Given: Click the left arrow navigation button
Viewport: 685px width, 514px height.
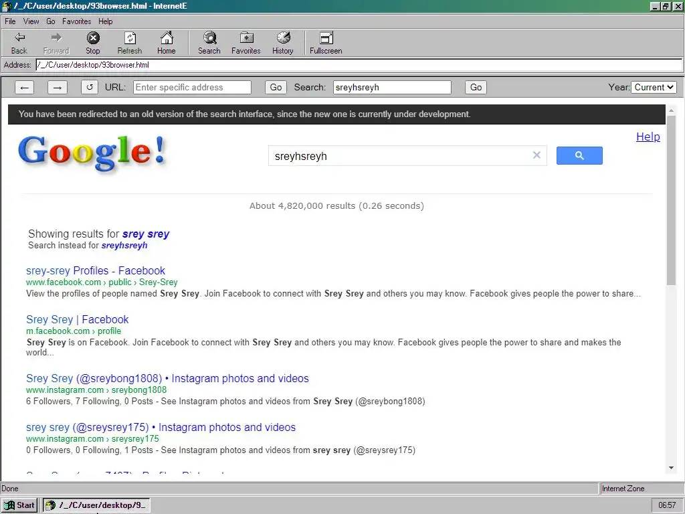Looking at the screenshot, I should click(x=25, y=88).
